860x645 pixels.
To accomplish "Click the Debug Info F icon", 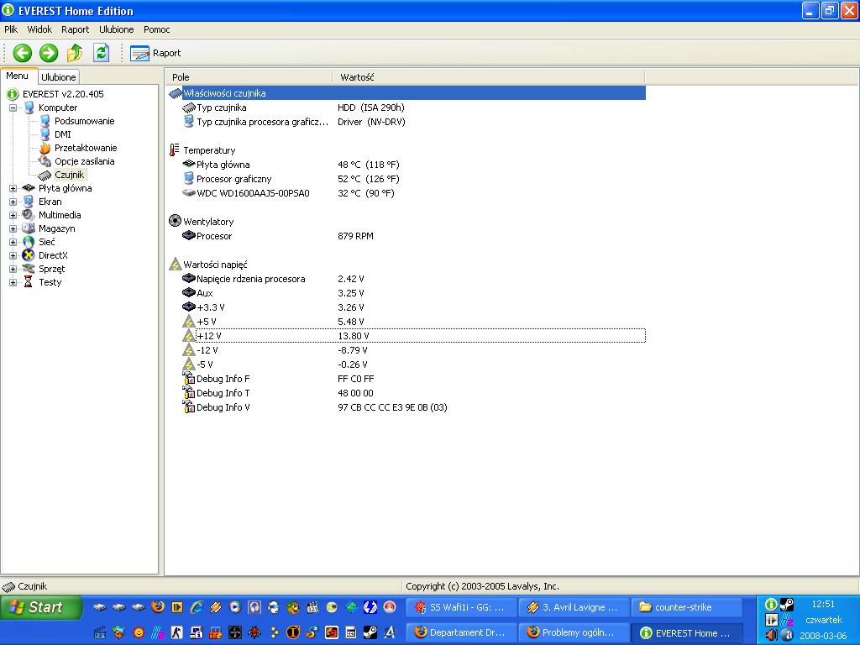I will pyautogui.click(x=189, y=379).
